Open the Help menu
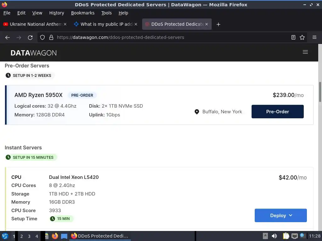The height and width of the screenshot is (241, 322). point(123,13)
